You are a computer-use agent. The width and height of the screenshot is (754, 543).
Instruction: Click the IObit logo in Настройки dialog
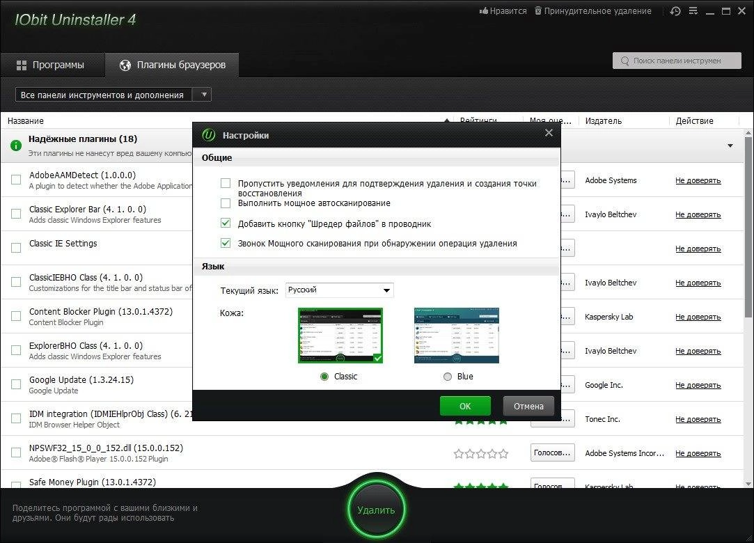208,135
